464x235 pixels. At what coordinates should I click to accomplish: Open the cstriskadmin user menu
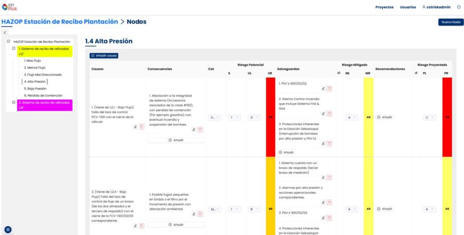tap(436, 7)
